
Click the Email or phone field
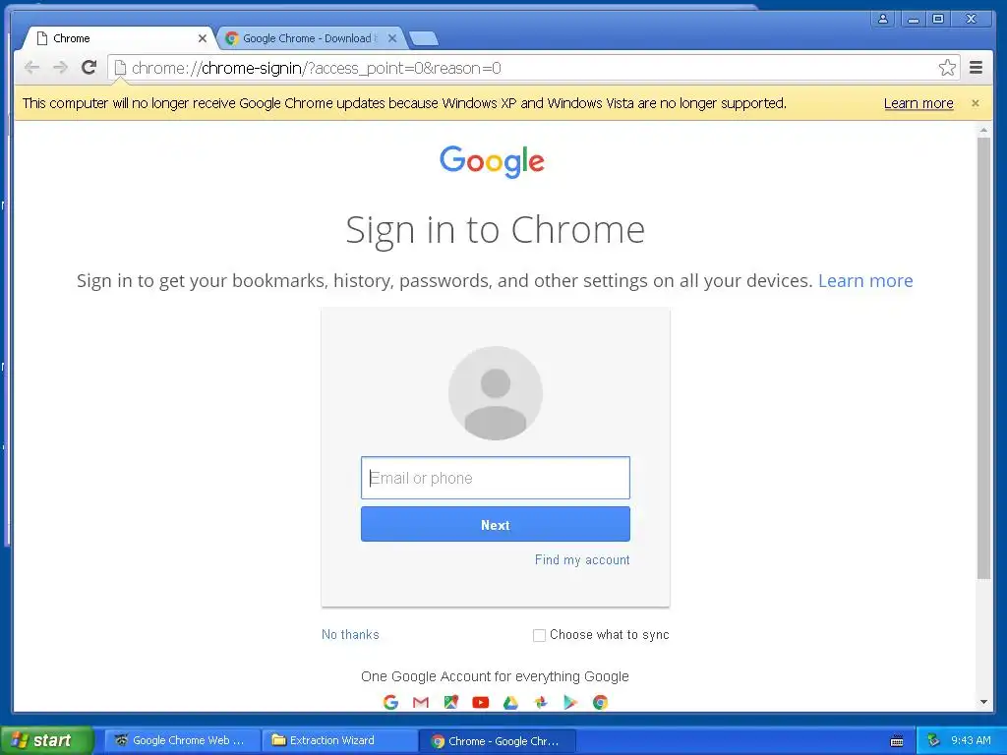[x=496, y=478]
